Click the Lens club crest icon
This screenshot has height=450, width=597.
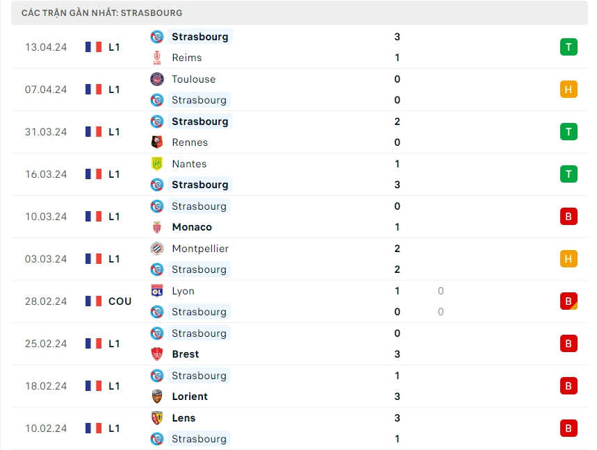click(157, 418)
